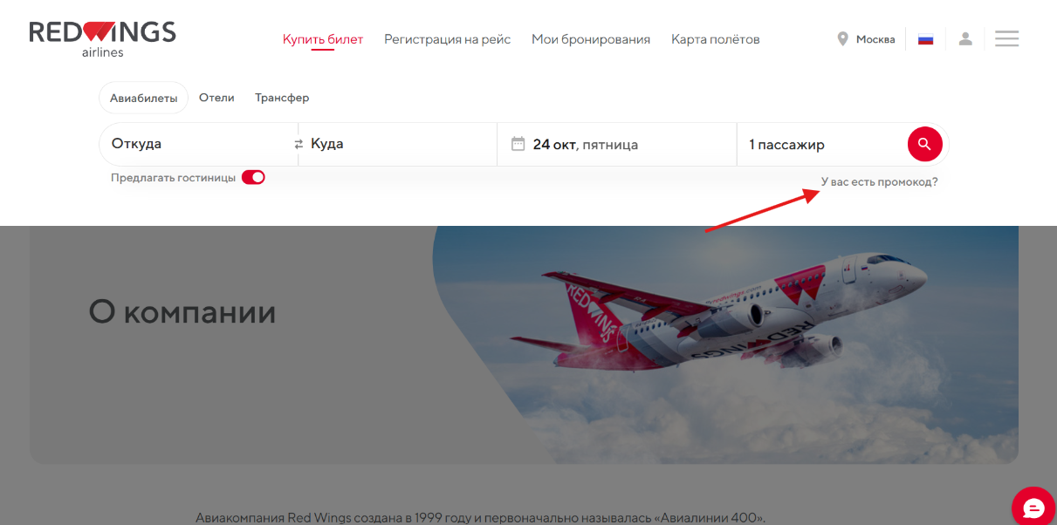Click the Russian flag language icon
Image resolution: width=1057 pixels, height=525 pixels.
click(925, 39)
